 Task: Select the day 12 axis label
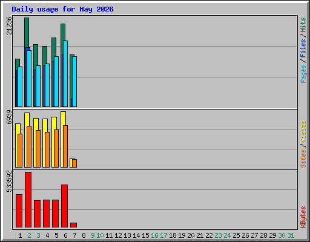[x=118, y=235]
